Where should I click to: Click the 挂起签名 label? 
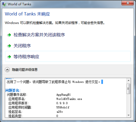tap(16, 112)
